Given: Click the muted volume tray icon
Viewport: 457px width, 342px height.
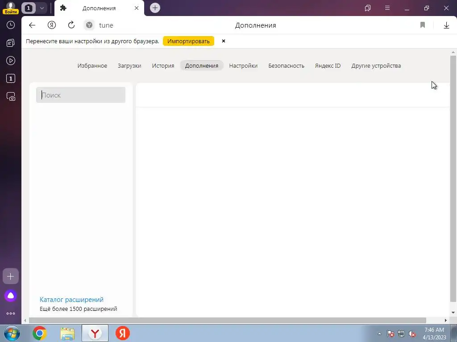Looking at the screenshot, I should coord(412,334).
